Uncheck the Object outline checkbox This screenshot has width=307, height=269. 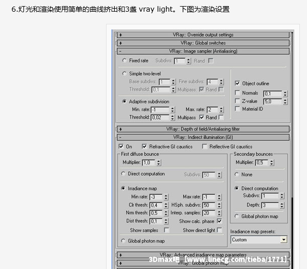237,83
